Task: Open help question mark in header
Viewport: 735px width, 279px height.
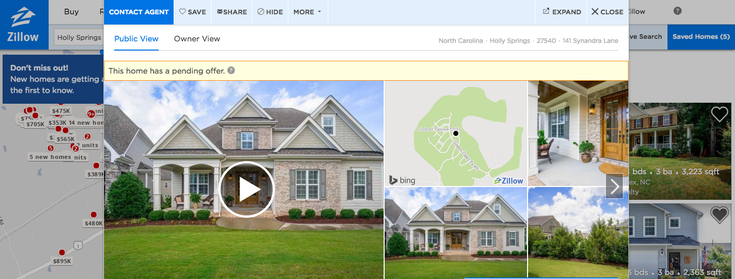Action: click(x=678, y=11)
